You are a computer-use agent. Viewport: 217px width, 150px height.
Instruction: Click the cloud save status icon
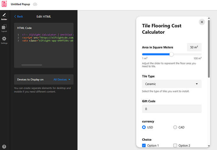click(x=35, y=4)
